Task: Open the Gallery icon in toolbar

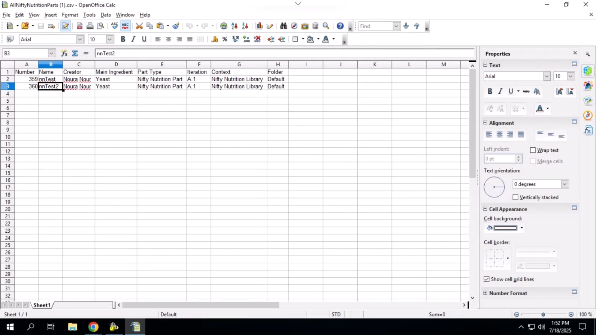Action: coord(305,26)
